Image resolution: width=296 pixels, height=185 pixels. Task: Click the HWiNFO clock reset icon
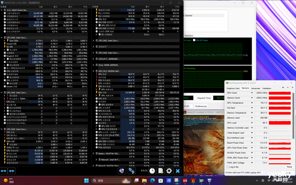[152, 171]
